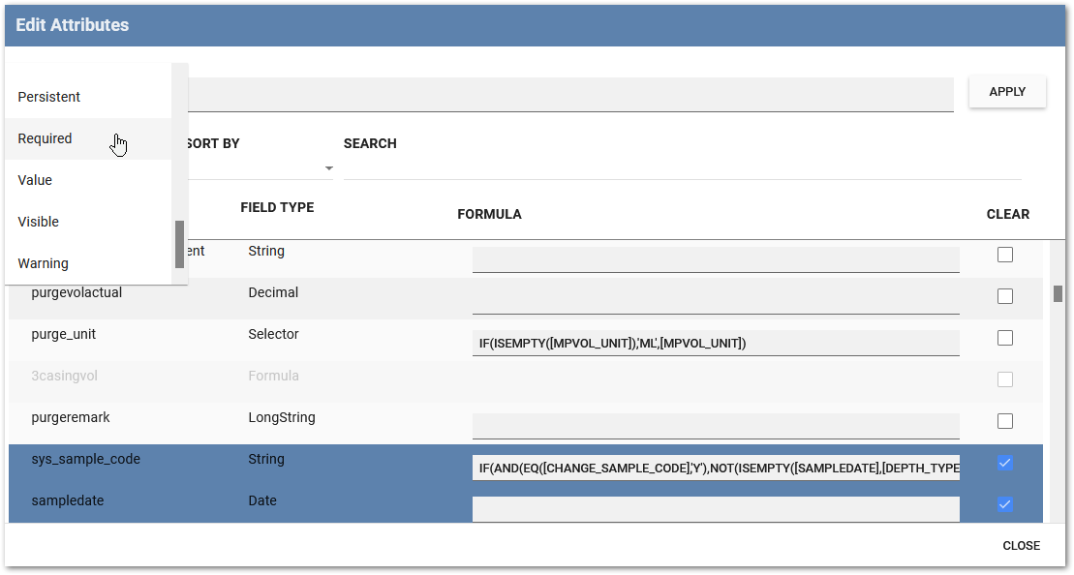The image size is (1074, 575).
Task: Click the CLOSE button
Action: pos(1021,545)
